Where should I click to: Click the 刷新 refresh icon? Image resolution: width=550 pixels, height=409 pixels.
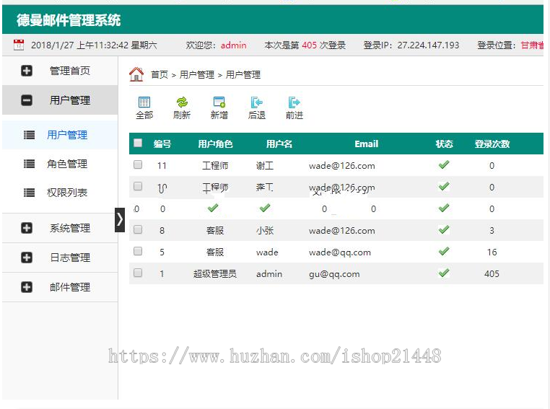182,102
